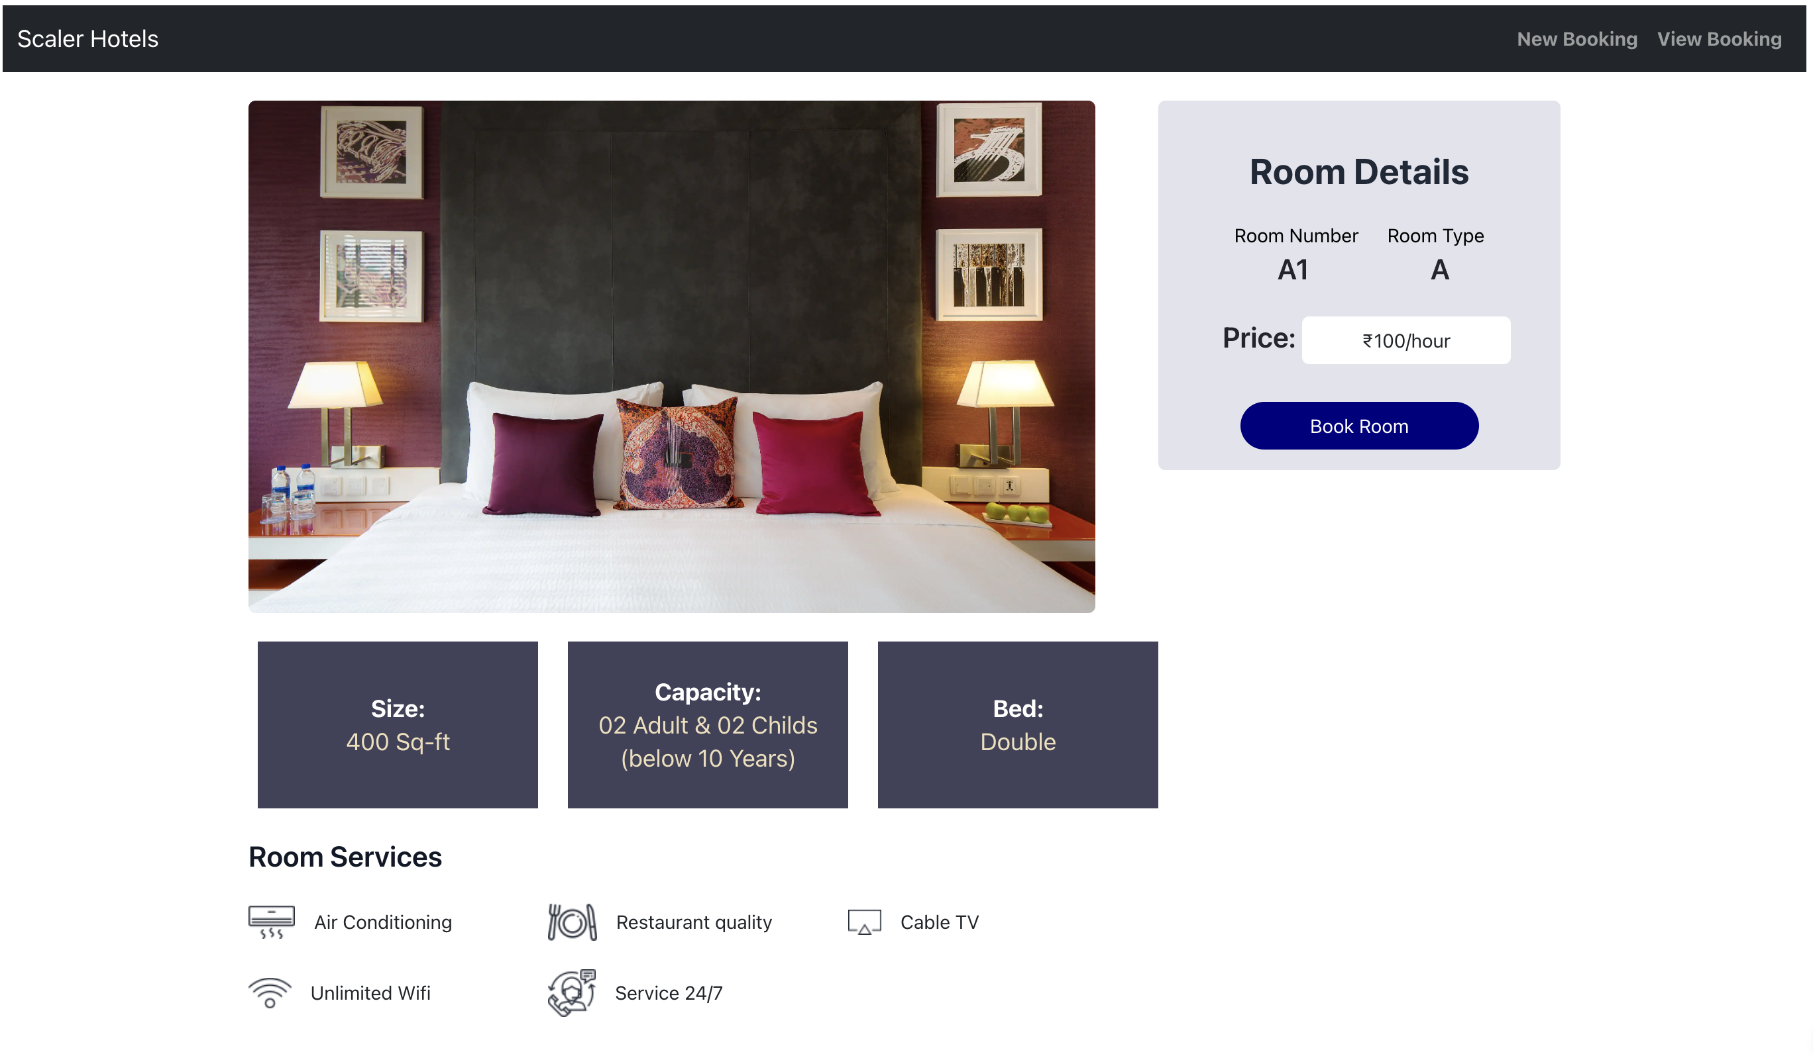Screen dimensions: 1813x1054
Task: Click the Service 24/7 label
Action: (x=669, y=993)
